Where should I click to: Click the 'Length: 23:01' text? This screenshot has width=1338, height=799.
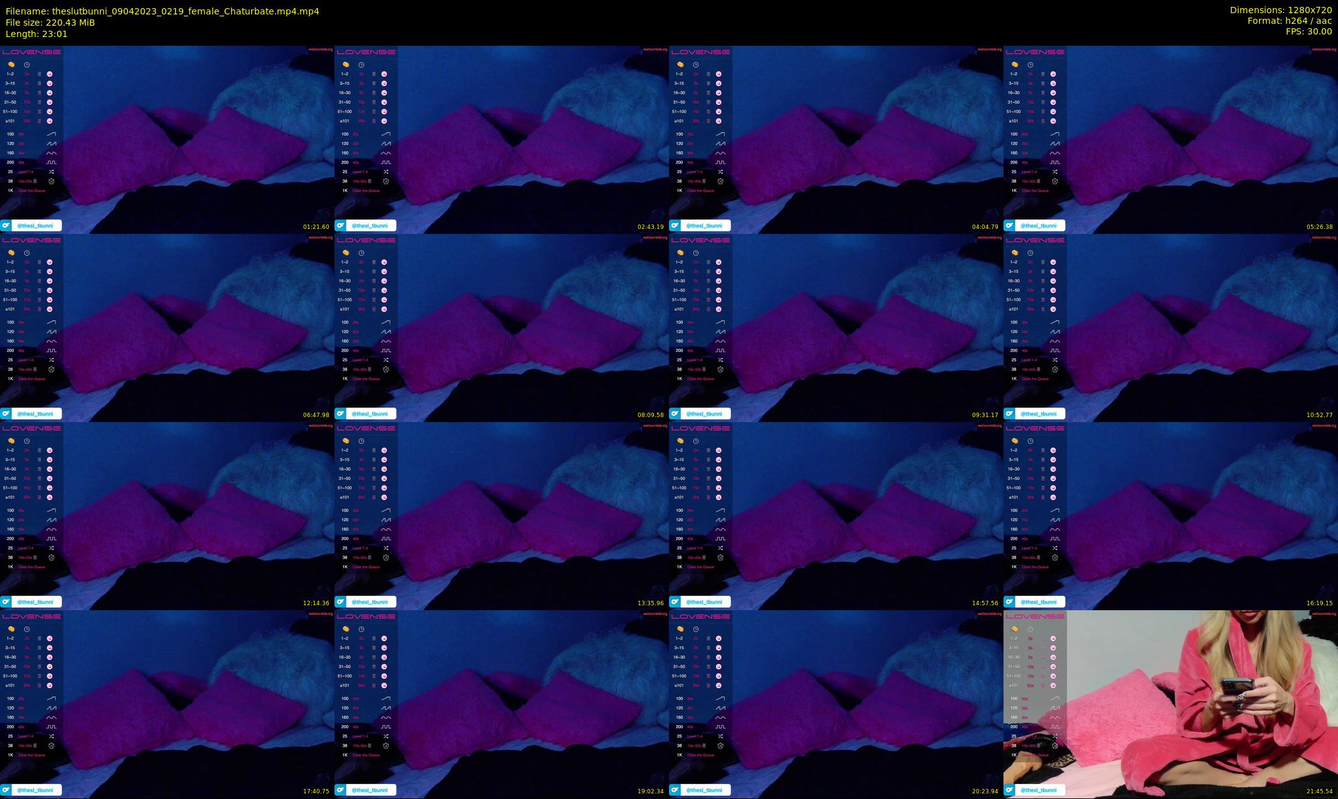36,34
